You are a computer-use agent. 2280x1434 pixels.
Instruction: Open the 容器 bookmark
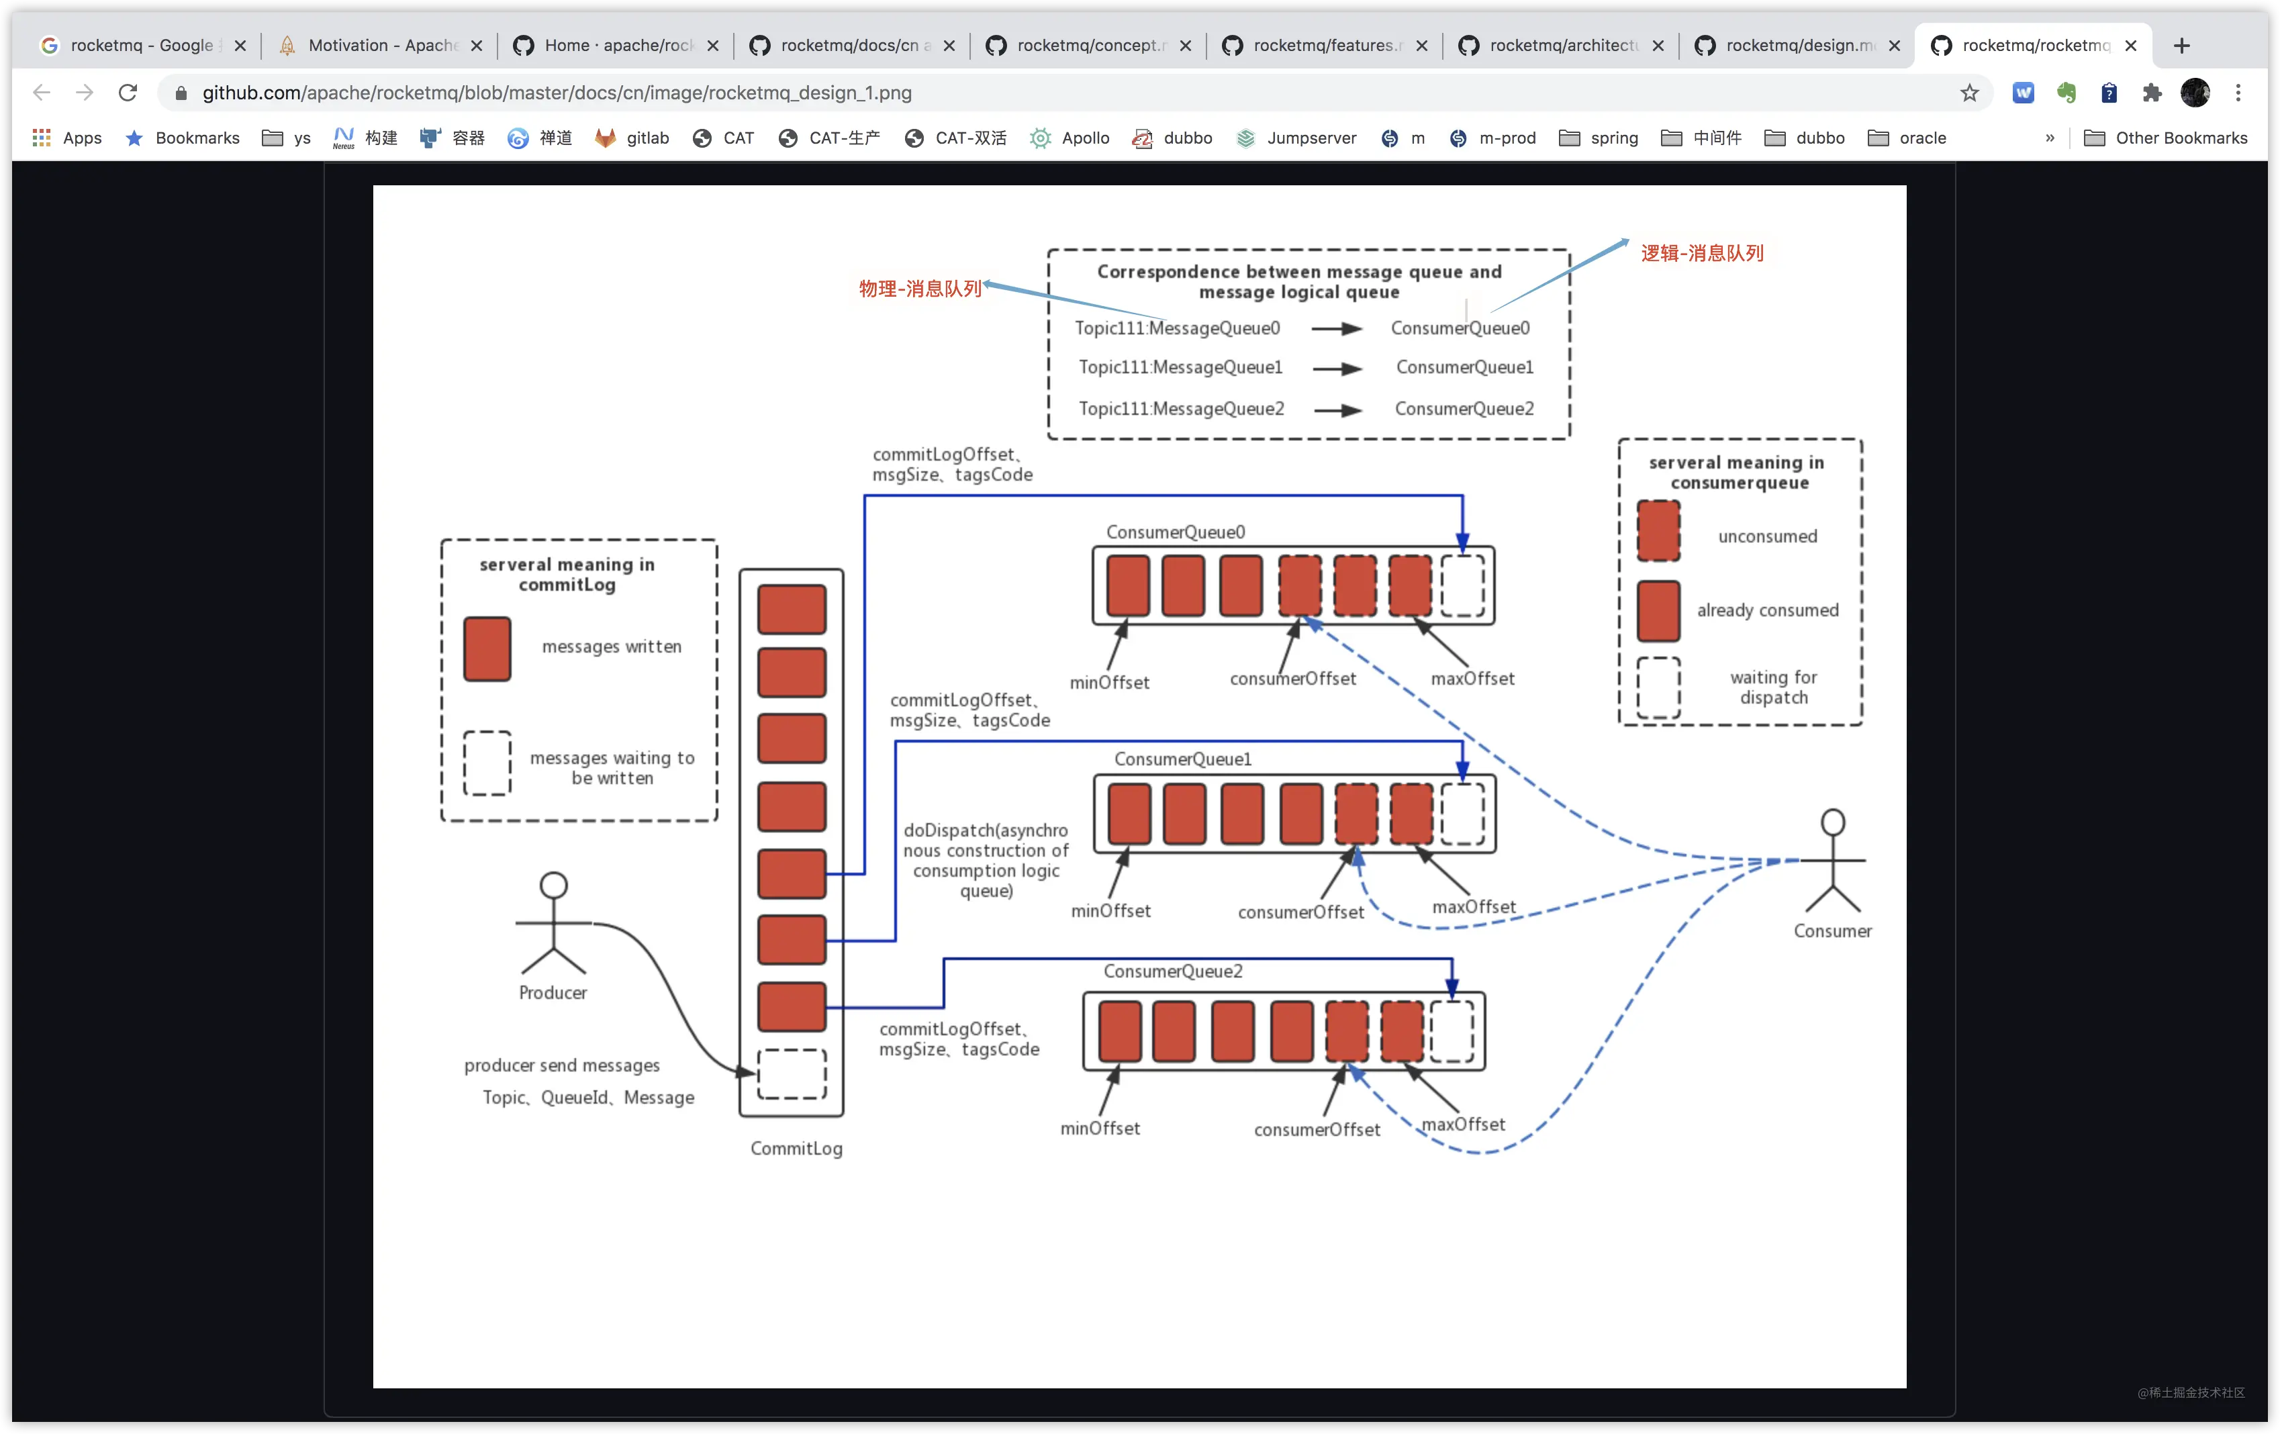coord(453,138)
